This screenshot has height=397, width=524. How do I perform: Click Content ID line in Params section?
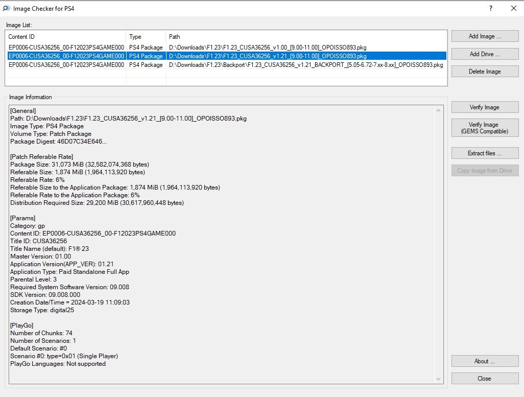93,233
